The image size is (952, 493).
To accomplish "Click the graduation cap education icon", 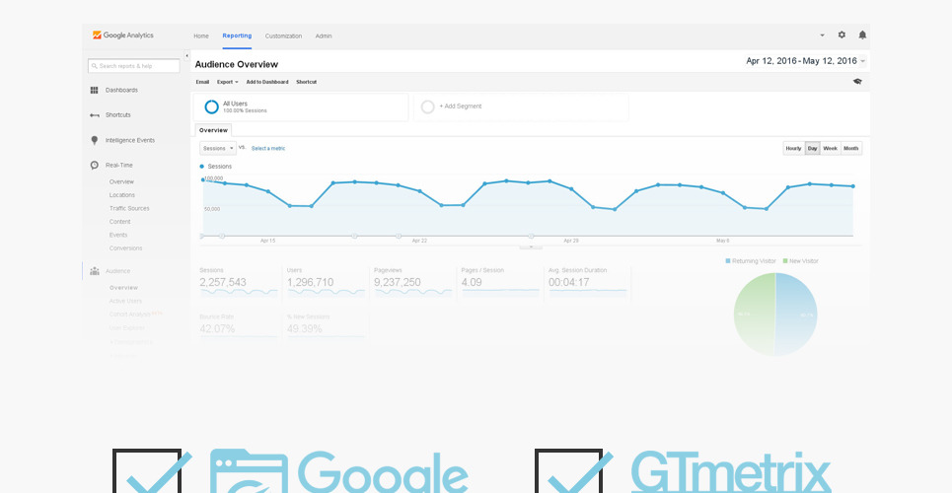I will (857, 82).
